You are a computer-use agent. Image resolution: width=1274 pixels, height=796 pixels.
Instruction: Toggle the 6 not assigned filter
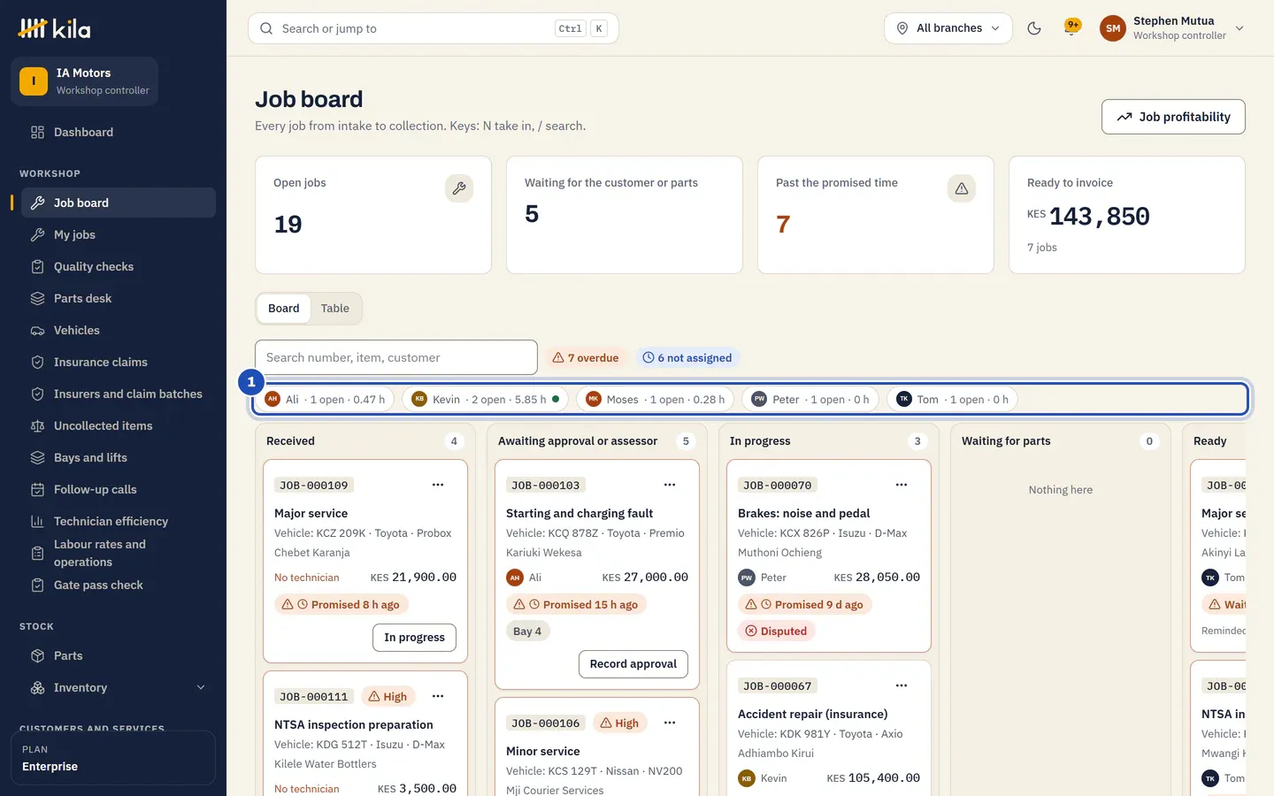(687, 357)
